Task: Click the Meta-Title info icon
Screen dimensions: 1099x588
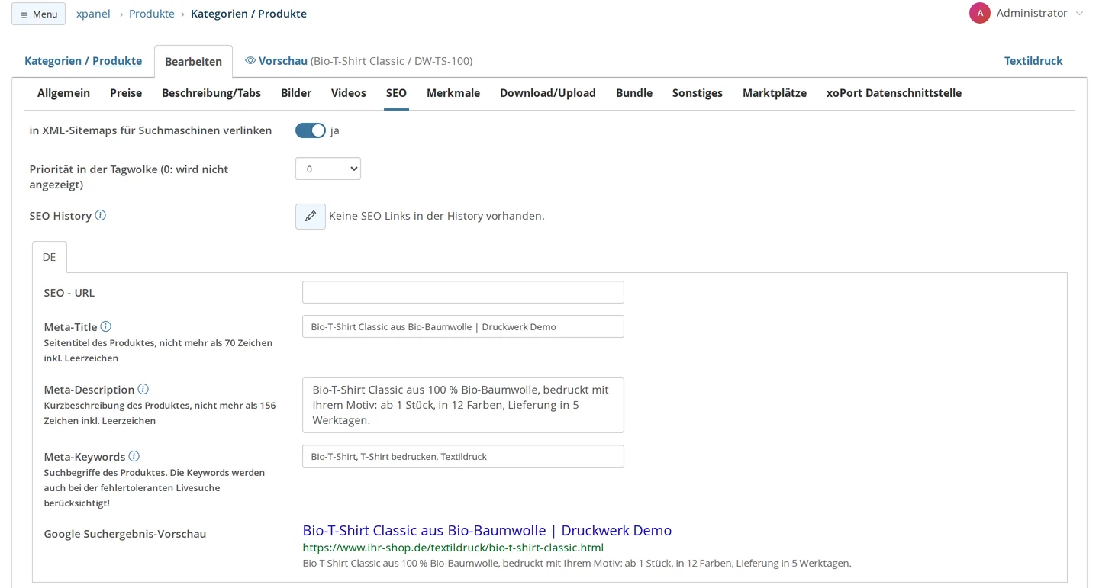Action: click(106, 326)
